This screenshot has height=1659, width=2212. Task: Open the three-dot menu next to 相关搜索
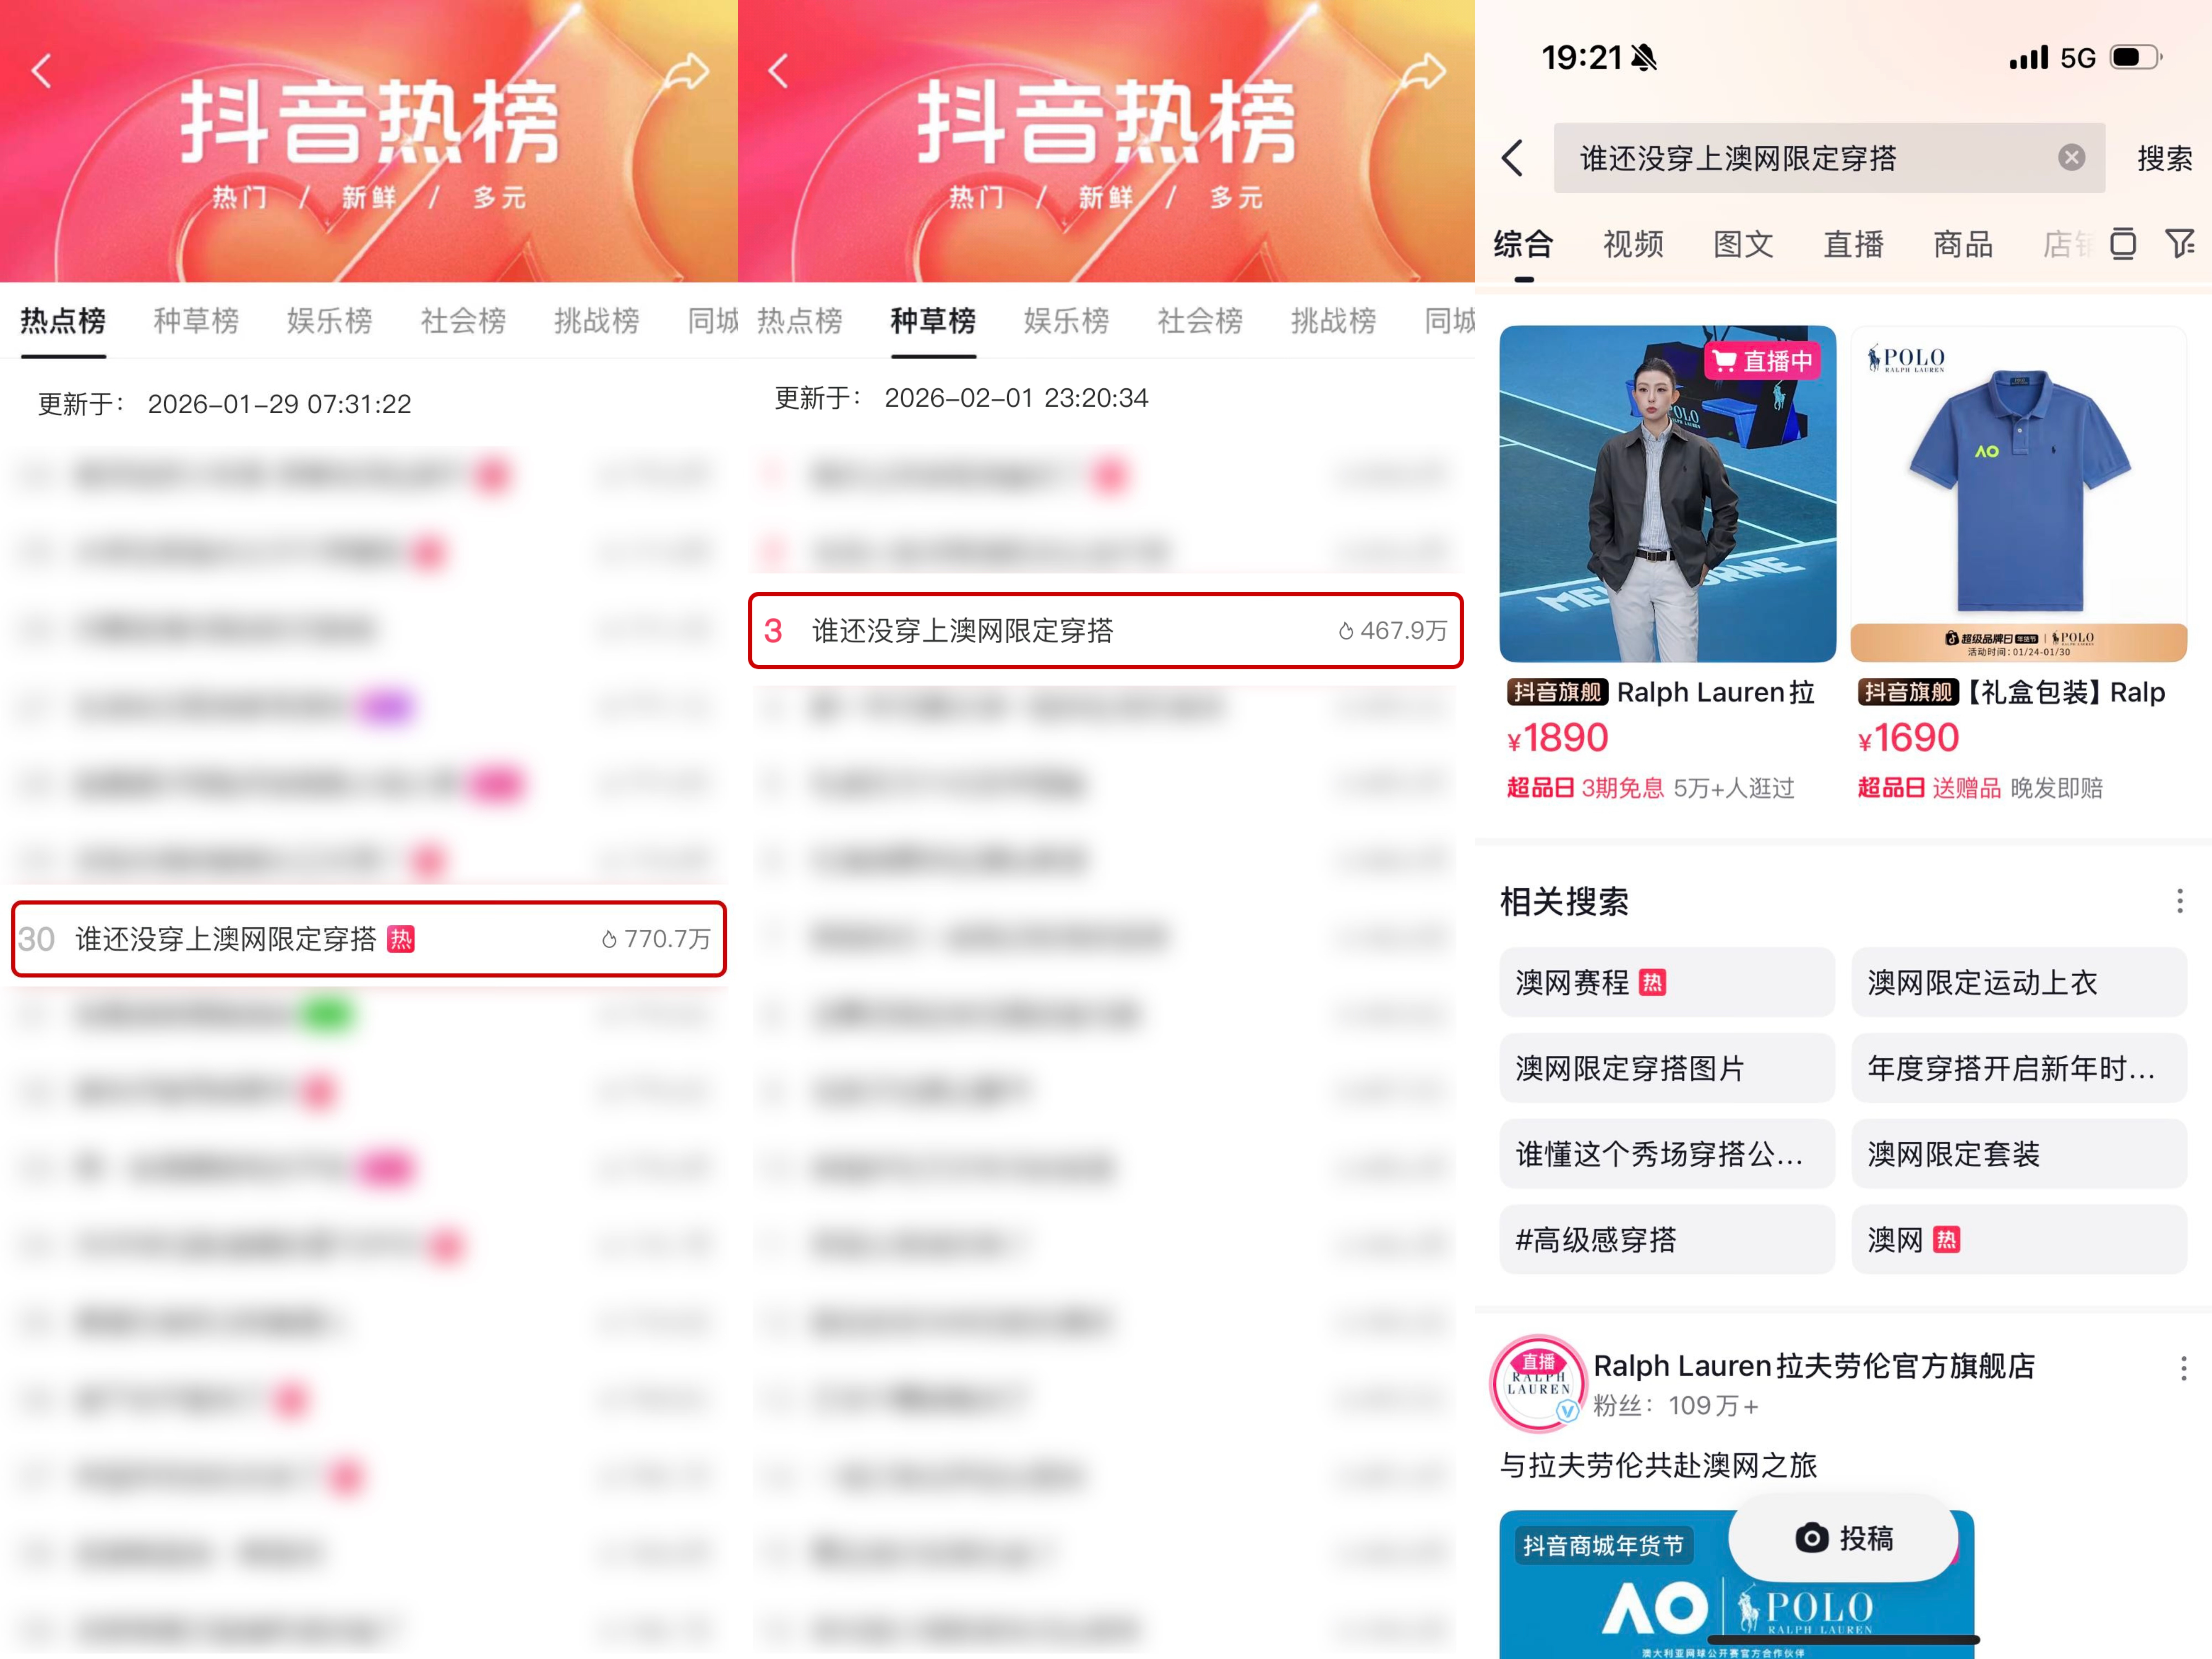pyautogui.click(x=2179, y=901)
